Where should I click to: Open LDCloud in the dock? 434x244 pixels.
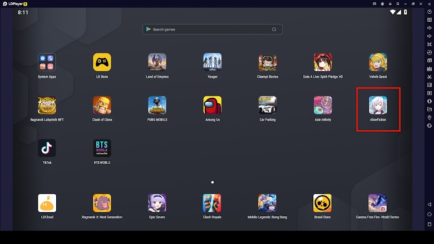point(47,203)
